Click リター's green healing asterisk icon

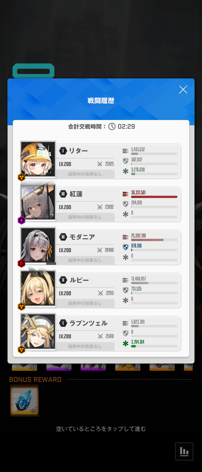[x=126, y=171]
